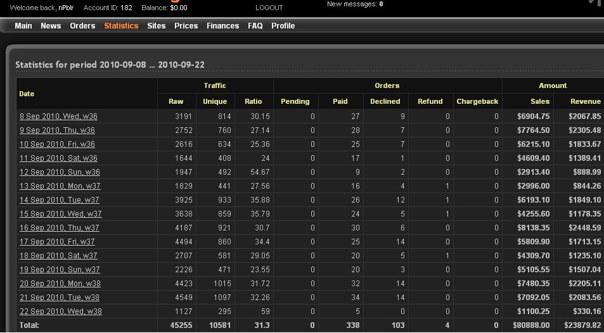Go to the Profile page
Image resolution: width=604 pixels, height=333 pixels.
tap(283, 26)
